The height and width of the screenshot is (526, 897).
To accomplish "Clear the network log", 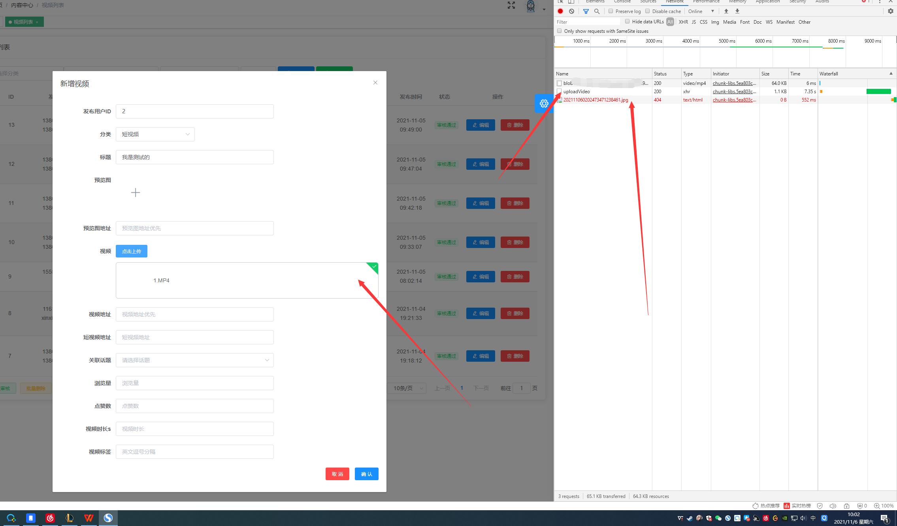I will [571, 11].
